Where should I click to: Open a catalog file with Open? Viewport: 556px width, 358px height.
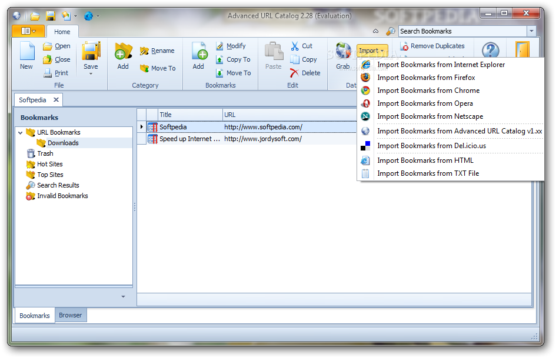point(56,46)
